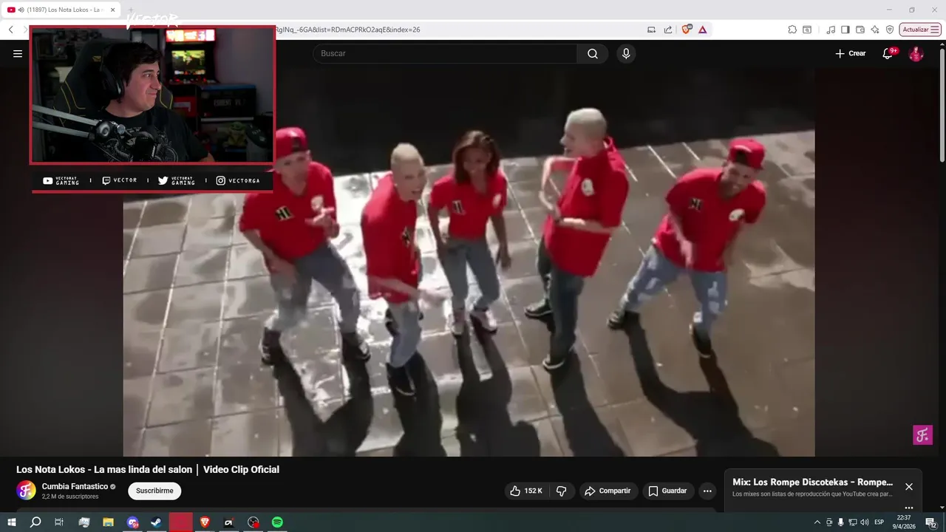Open Discord from the taskbar
946x532 pixels.
click(x=132, y=522)
